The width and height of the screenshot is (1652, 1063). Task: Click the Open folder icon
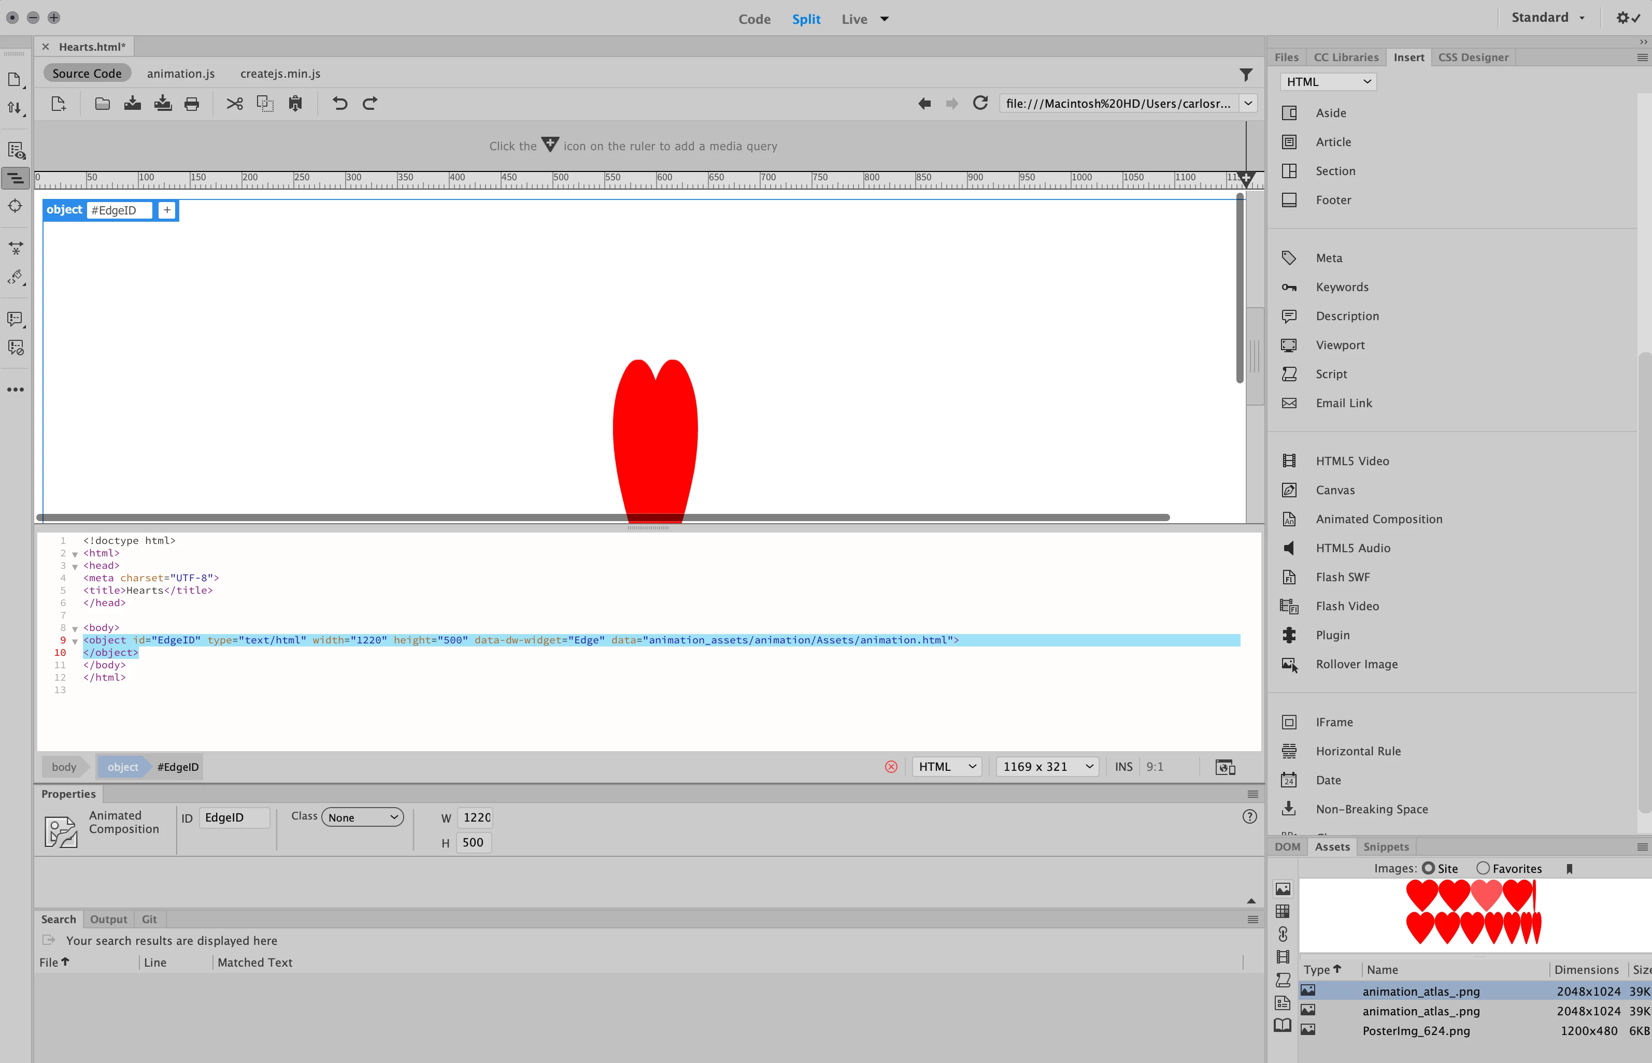pyautogui.click(x=102, y=104)
